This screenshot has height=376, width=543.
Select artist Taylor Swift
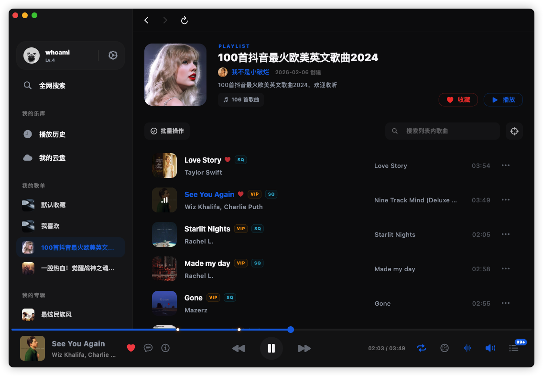click(x=203, y=173)
